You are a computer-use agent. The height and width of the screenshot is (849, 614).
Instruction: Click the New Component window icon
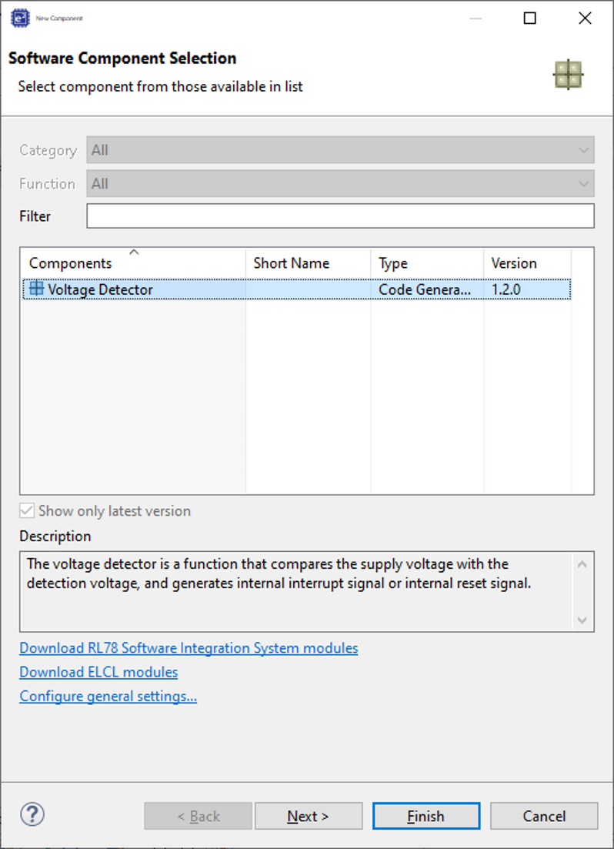coord(21,18)
